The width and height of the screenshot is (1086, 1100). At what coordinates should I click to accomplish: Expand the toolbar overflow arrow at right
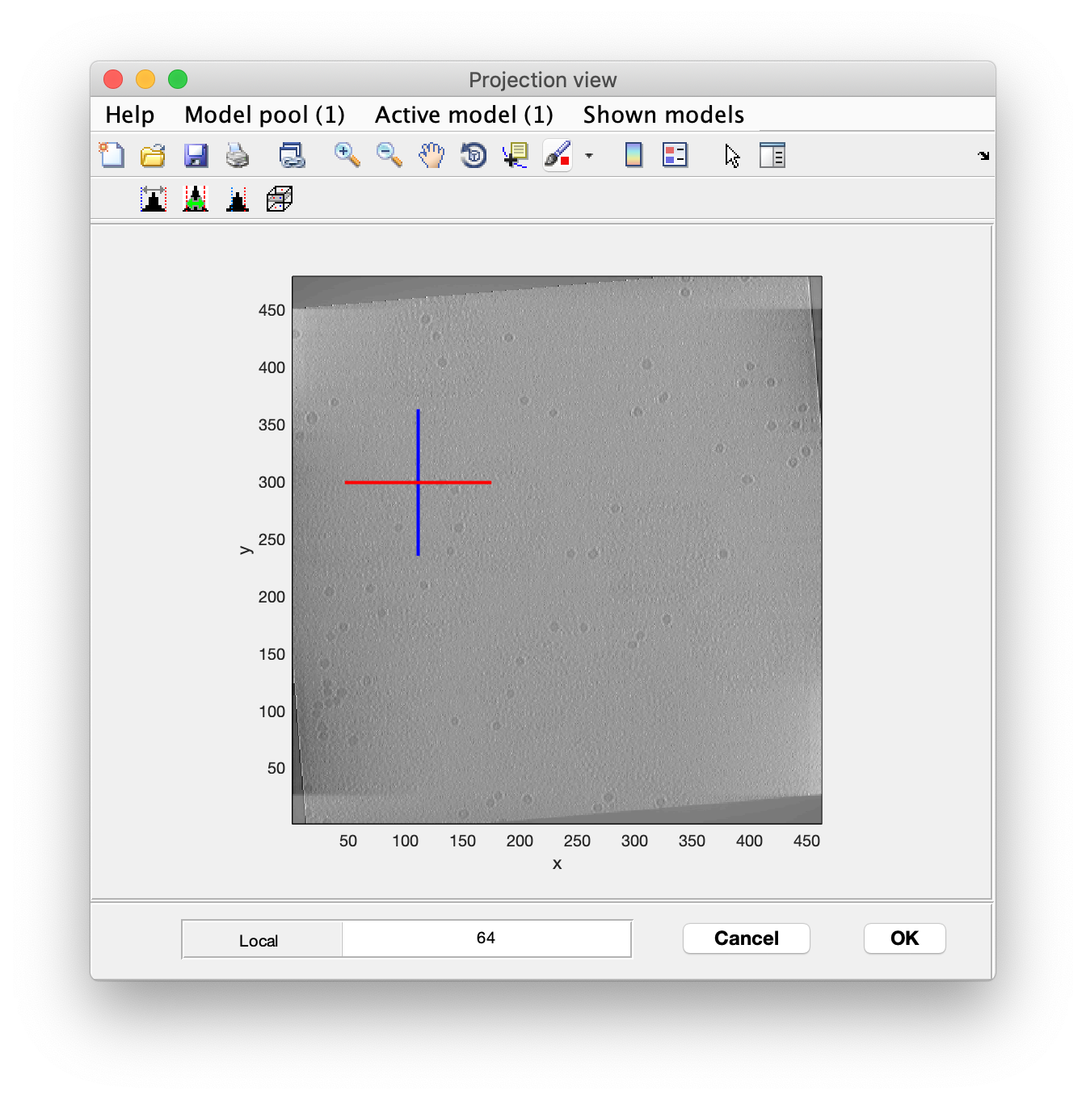[x=983, y=155]
